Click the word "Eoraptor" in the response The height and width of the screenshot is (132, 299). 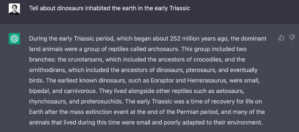(x=164, y=80)
